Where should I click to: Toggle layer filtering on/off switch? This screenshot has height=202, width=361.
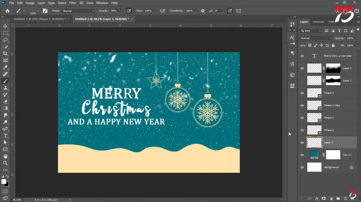coord(358,30)
